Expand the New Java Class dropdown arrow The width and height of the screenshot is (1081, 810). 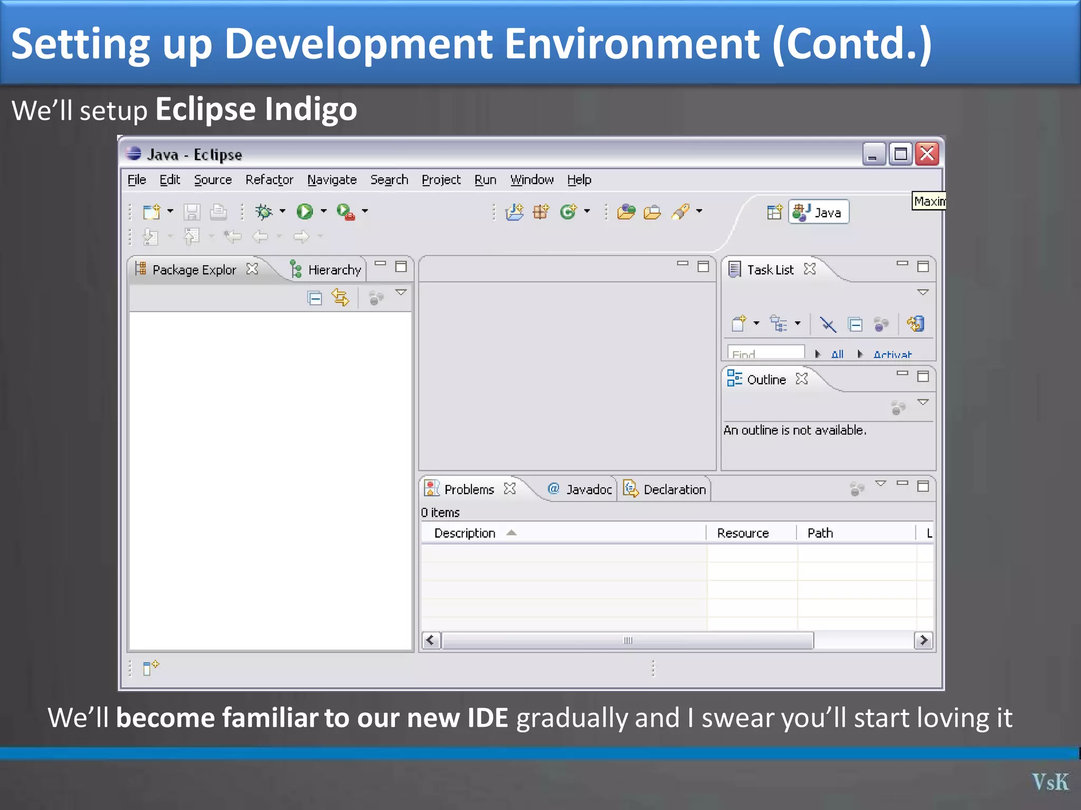(587, 211)
